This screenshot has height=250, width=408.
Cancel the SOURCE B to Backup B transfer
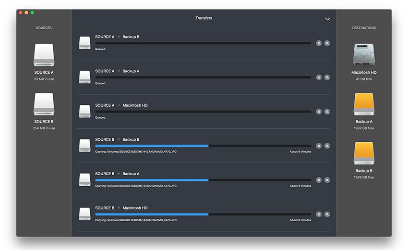click(319, 146)
